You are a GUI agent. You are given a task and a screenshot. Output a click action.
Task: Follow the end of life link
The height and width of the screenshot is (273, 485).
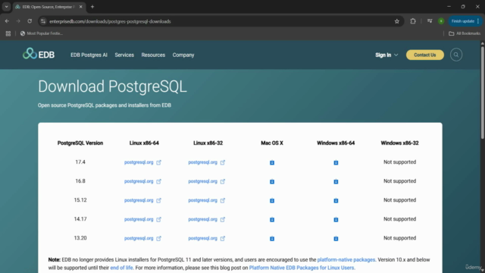click(121, 268)
